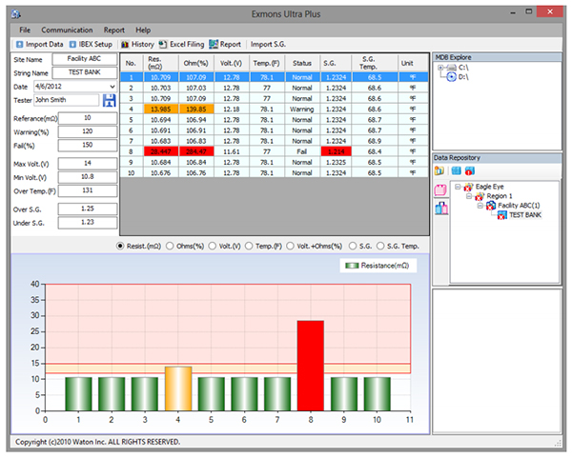
Task: Click the blue save disk icon beside Tester
Action: tap(109, 100)
